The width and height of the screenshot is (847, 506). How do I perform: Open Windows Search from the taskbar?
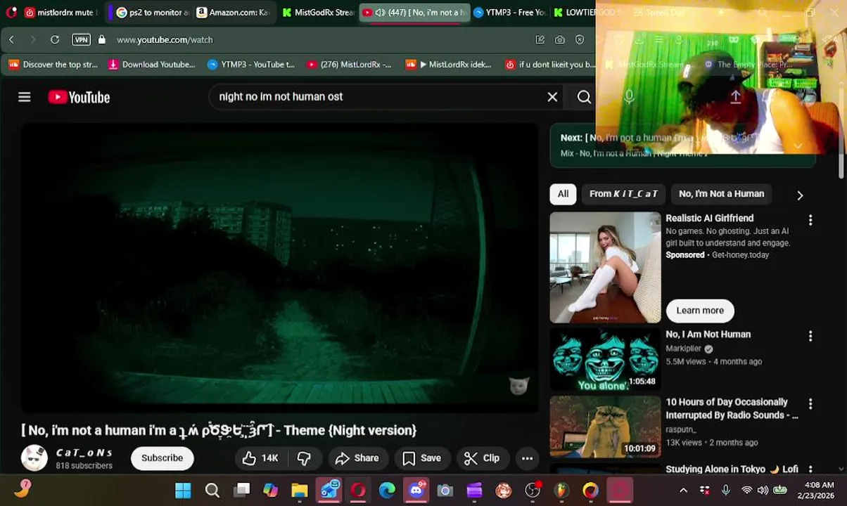click(212, 491)
